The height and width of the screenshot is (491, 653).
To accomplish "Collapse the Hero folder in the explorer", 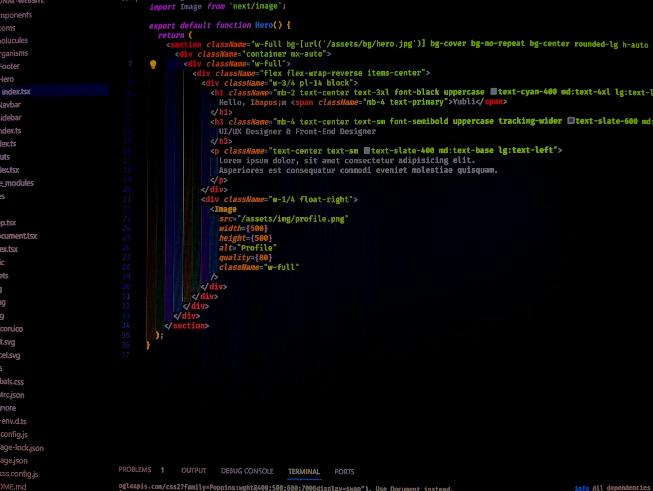I will 7,79.
